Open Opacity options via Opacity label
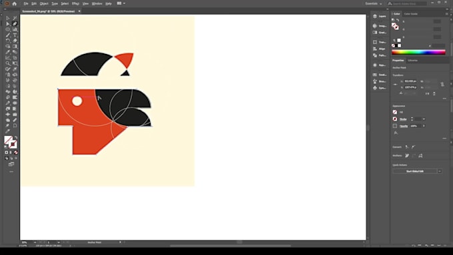 point(404,126)
